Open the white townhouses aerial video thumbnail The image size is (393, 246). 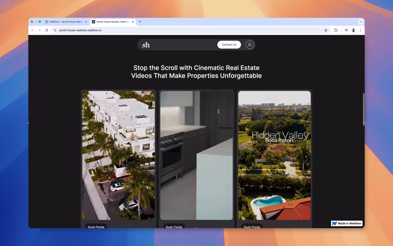coord(119,155)
